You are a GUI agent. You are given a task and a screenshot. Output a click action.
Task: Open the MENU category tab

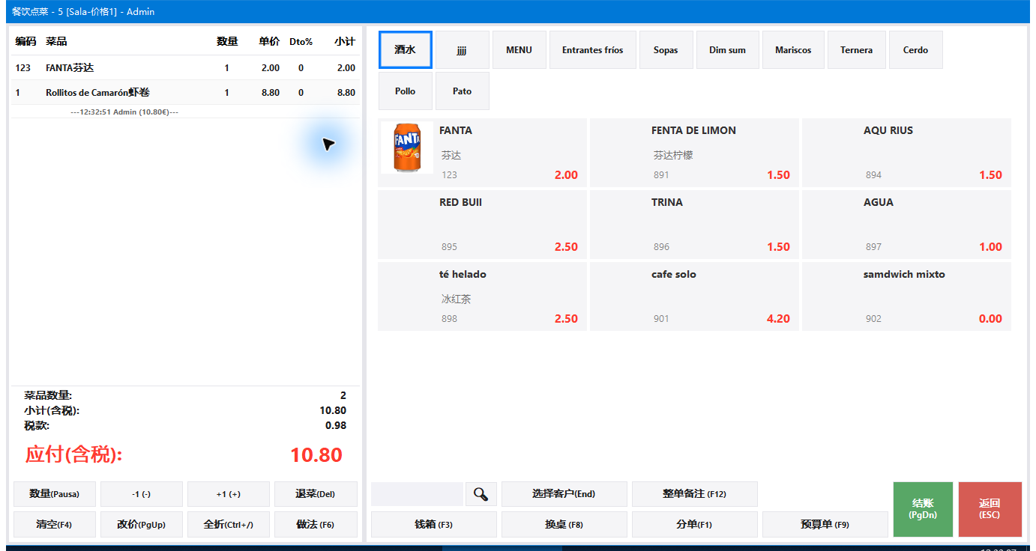coord(519,50)
